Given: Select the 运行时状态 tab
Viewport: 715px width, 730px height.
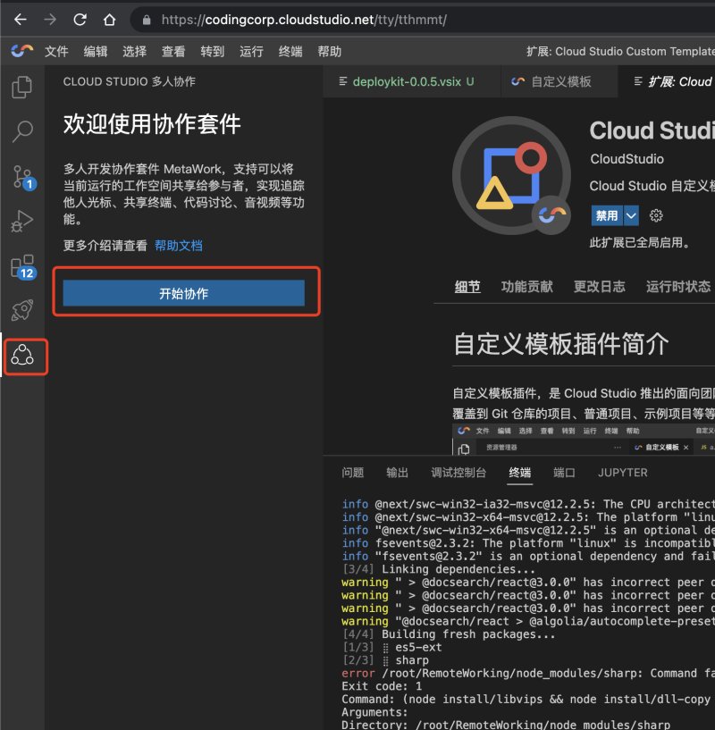Looking at the screenshot, I should (678, 286).
